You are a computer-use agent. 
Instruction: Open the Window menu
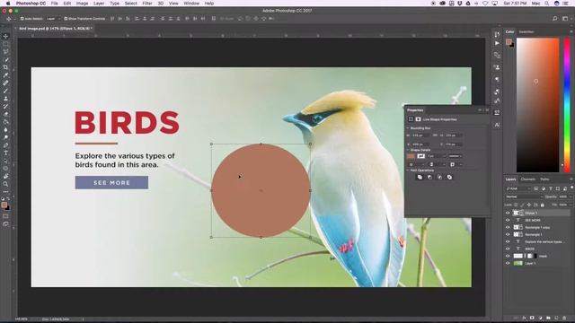click(x=191, y=4)
